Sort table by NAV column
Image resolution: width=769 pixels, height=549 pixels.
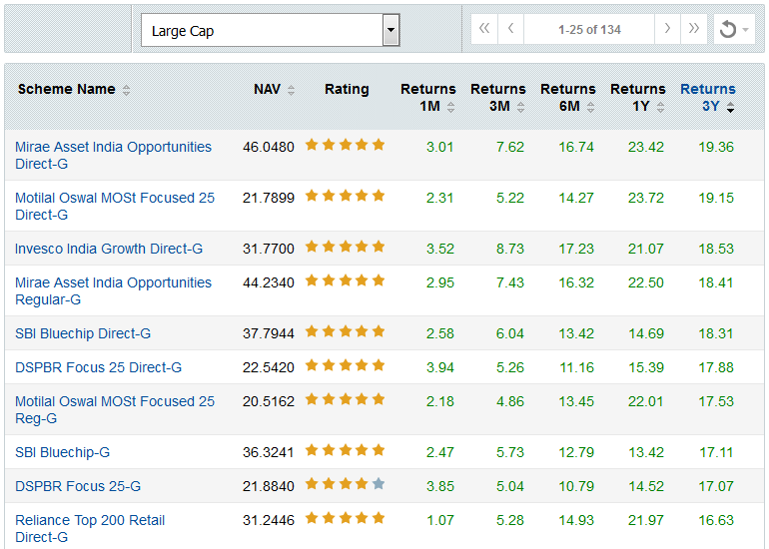point(274,90)
